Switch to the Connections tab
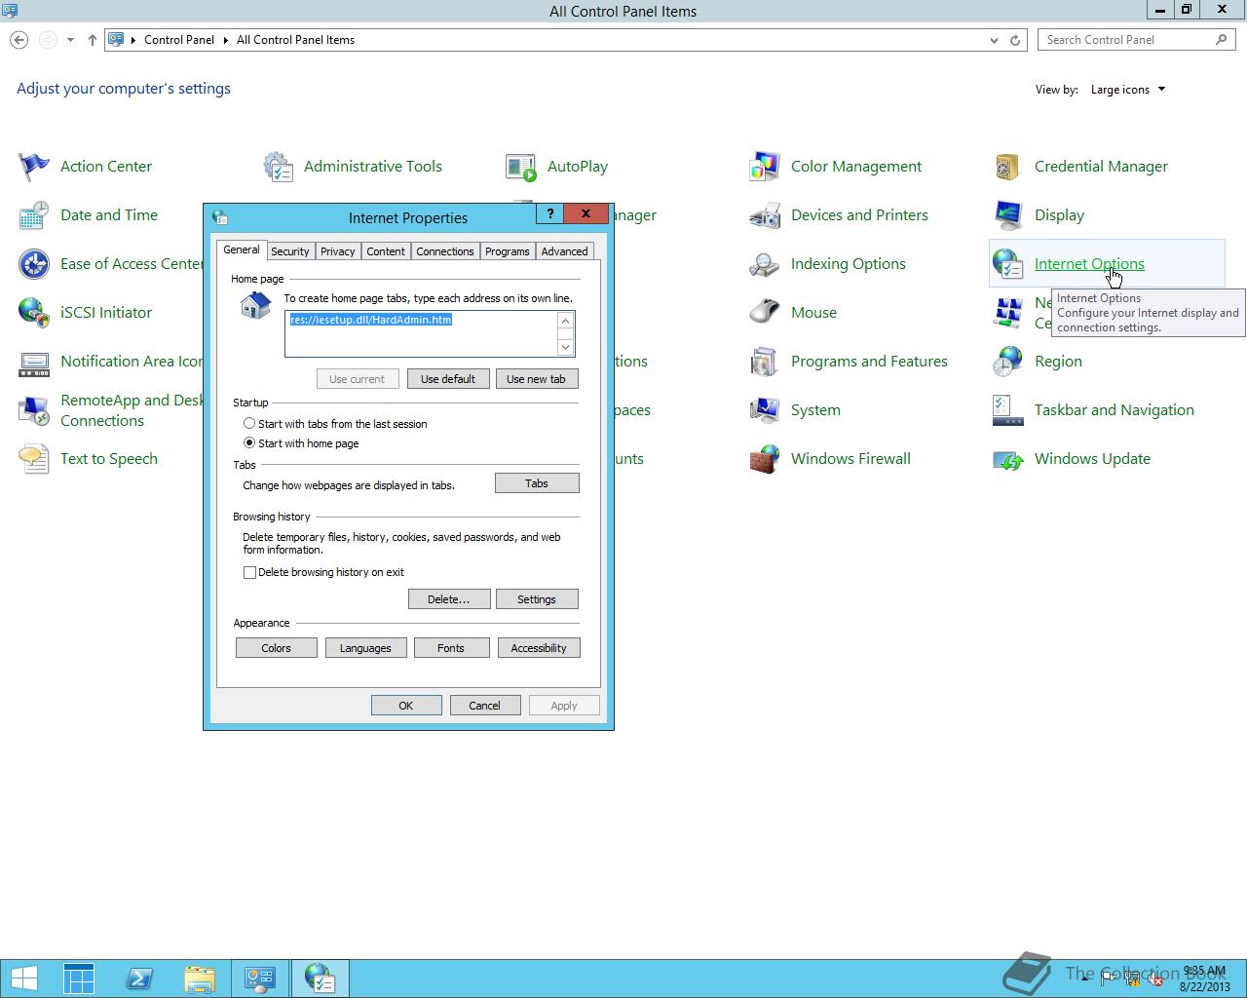Screen dimensions: 1247x998 [445, 251]
